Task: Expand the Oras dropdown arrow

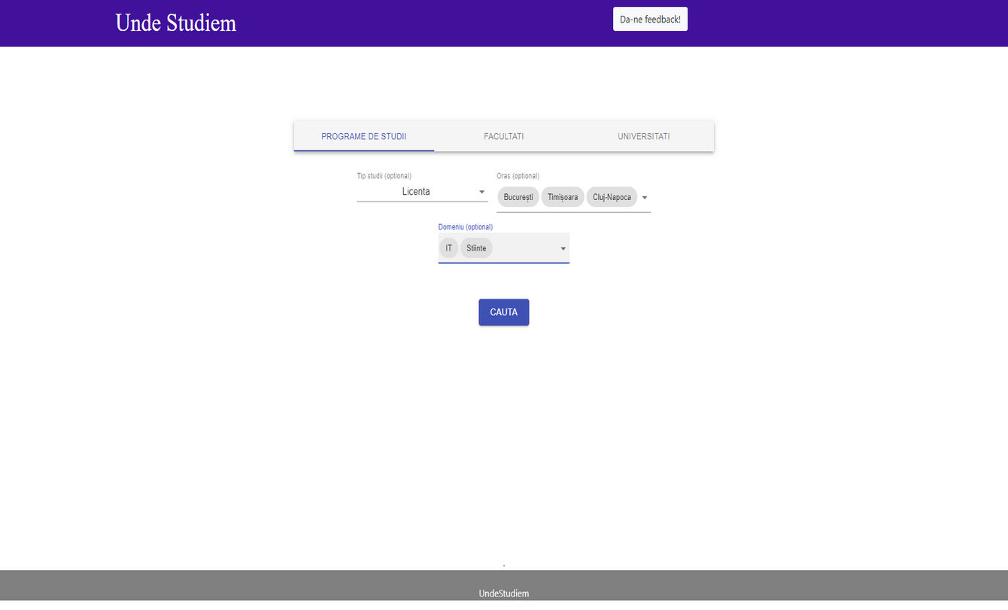Action: coord(645,198)
